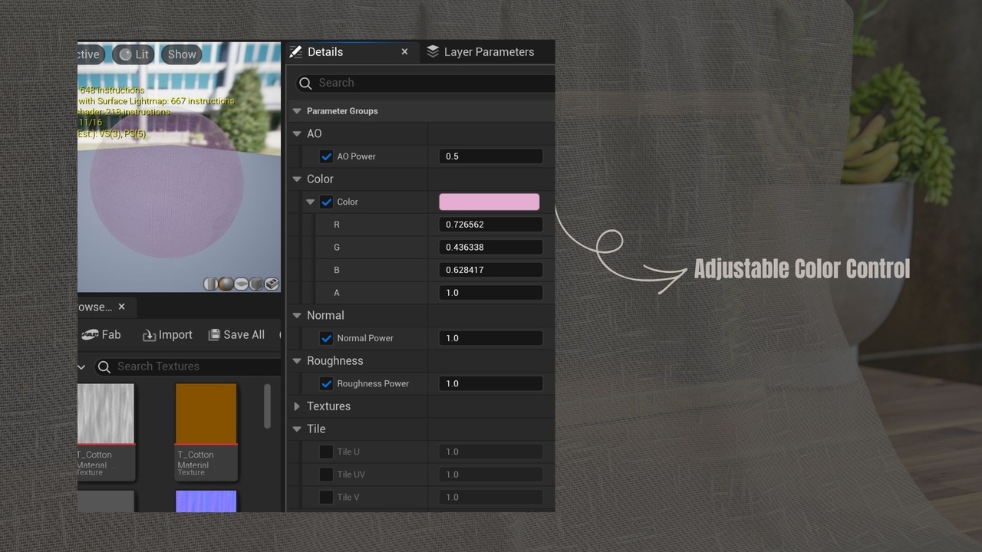Select the blue normal map thumbnail
Image resolution: width=982 pixels, height=552 pixels.
(206, 502)
